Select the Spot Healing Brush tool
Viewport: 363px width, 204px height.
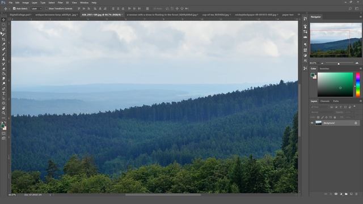(x=3, y=49)
